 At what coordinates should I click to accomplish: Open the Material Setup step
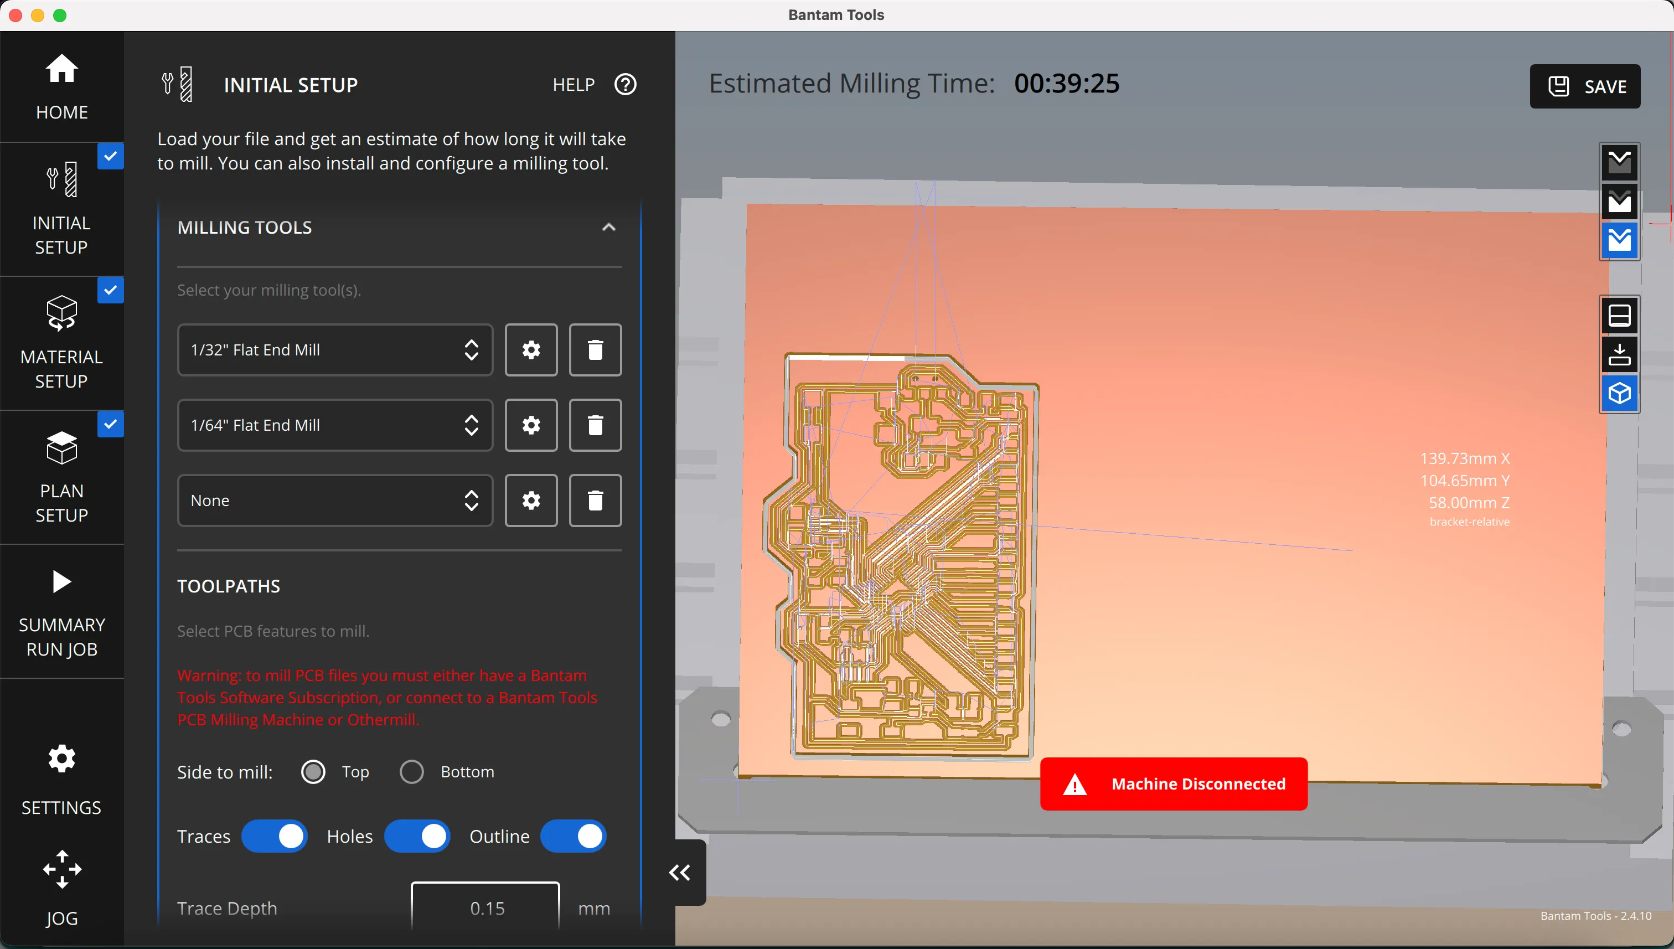(62, 343)
